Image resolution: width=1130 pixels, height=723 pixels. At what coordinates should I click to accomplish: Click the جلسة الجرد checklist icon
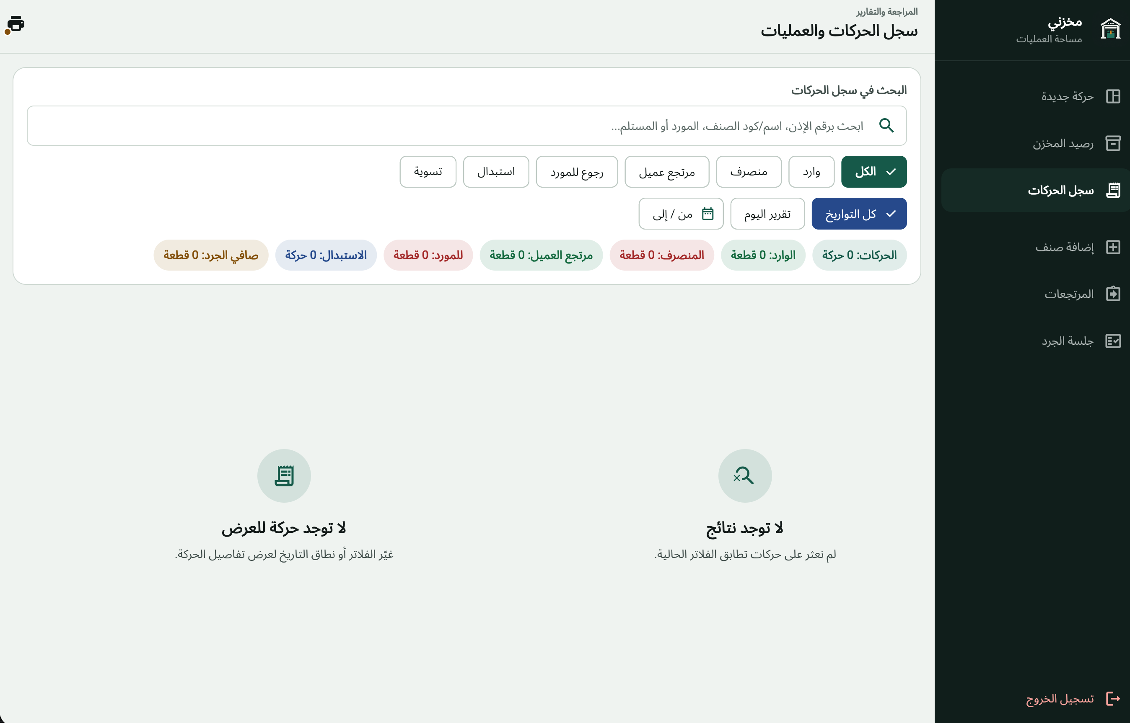click(1113, 341)
